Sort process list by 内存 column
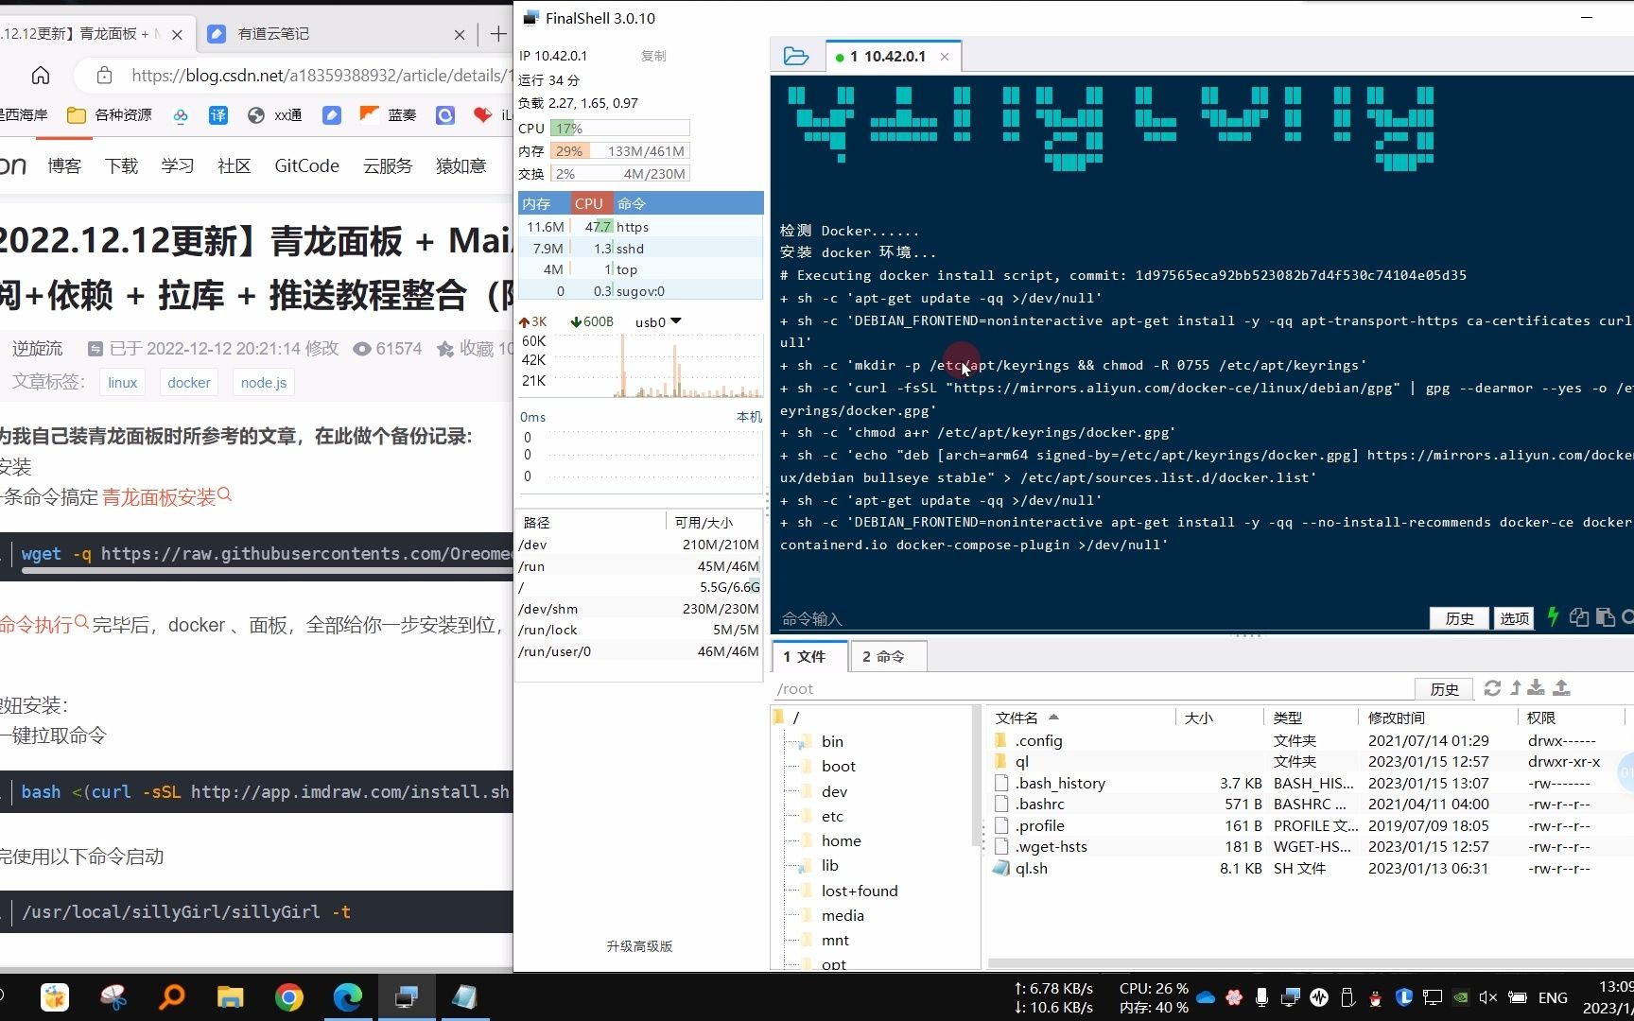The width and height of the screenshot is (1634, 1021). (x=543, y=203)
